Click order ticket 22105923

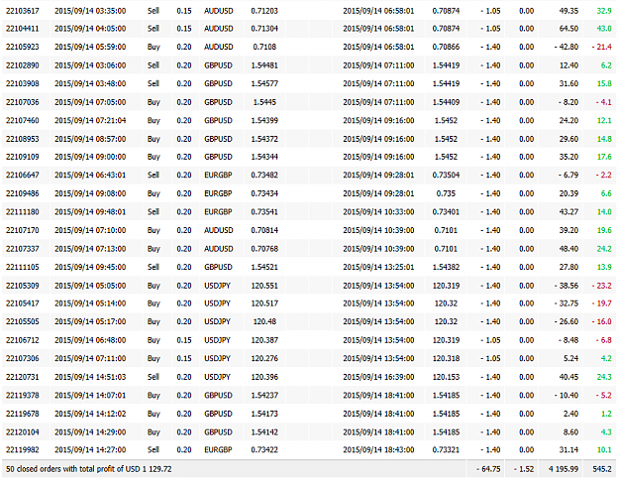click(x=23, y=47)
